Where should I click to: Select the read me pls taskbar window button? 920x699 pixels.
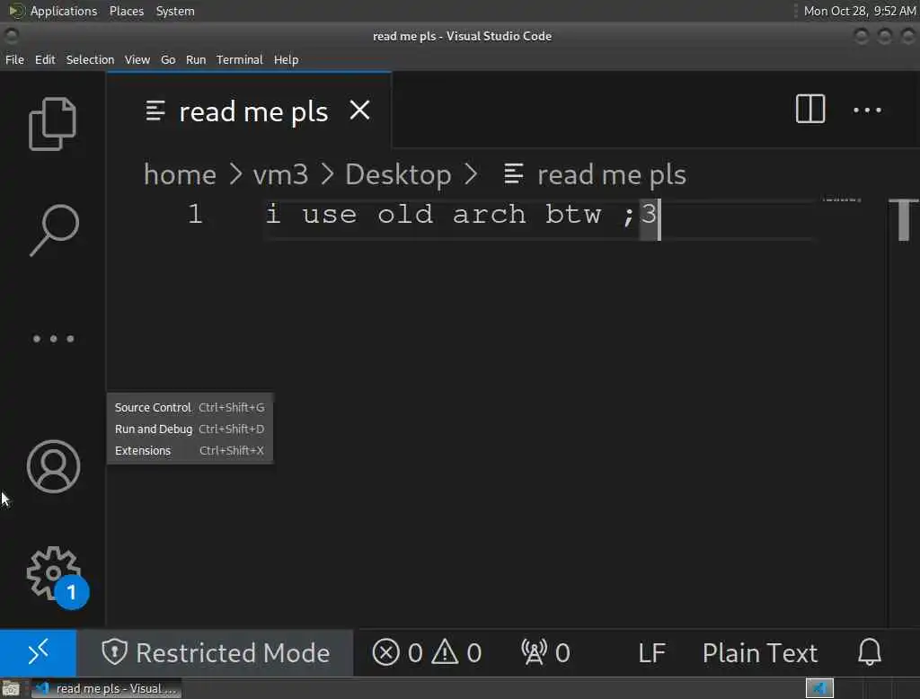(x=106, y=688)
